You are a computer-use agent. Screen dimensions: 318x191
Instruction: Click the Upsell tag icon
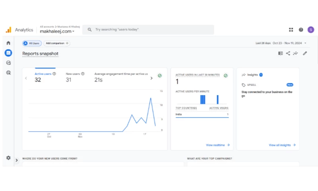click(x=244, y=85)
